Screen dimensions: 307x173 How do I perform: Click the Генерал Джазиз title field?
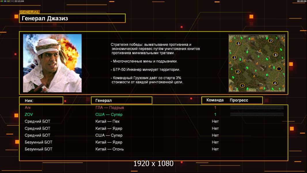72,18
